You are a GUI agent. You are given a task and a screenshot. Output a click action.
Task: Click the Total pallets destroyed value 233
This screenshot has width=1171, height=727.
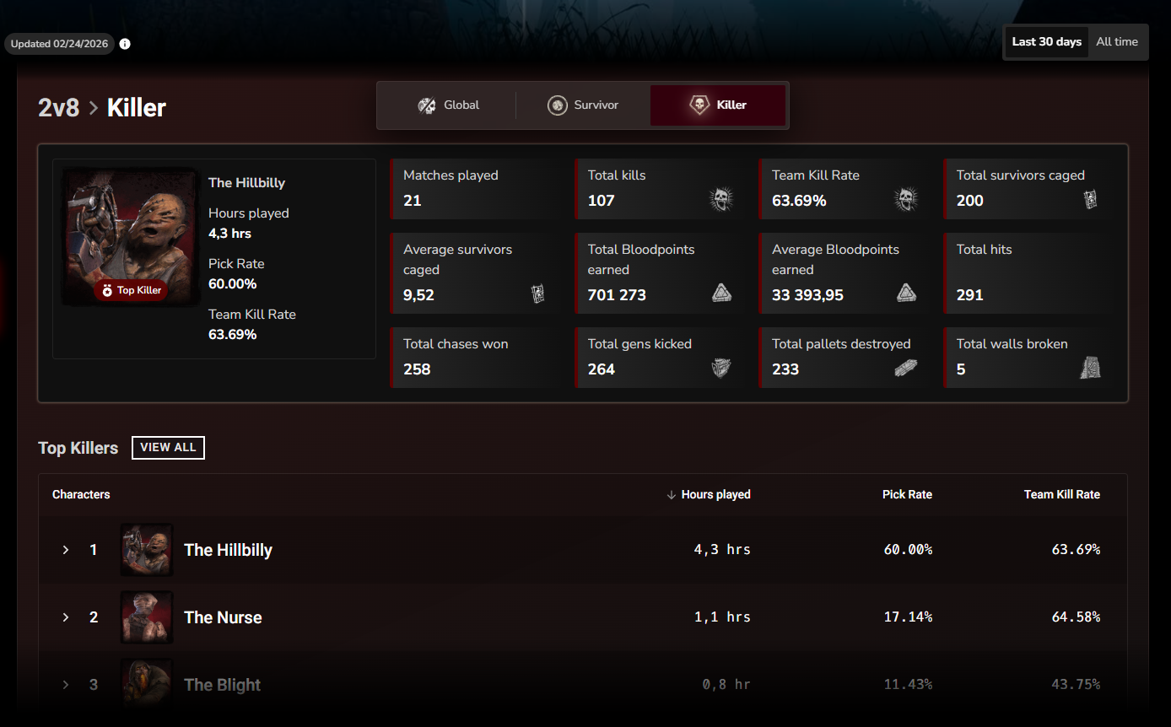[785, 369]
